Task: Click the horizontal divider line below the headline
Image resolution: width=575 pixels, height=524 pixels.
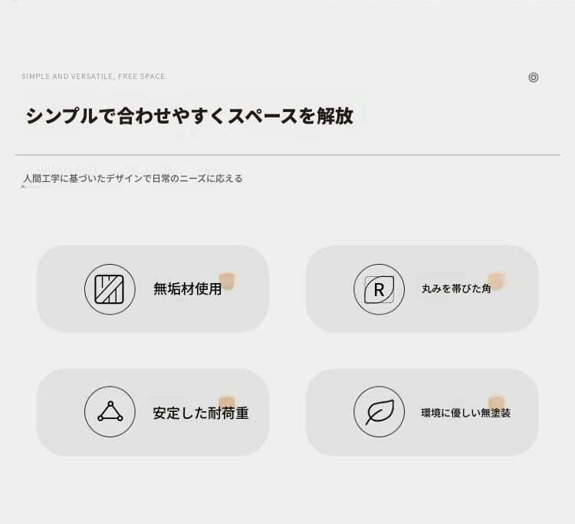Action: click(287, 155)
